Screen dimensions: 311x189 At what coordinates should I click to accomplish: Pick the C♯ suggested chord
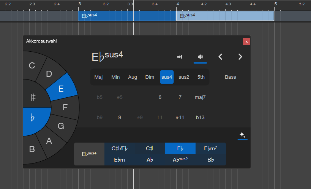click(150, 148)
